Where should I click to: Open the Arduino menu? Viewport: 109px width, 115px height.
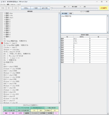13,4
